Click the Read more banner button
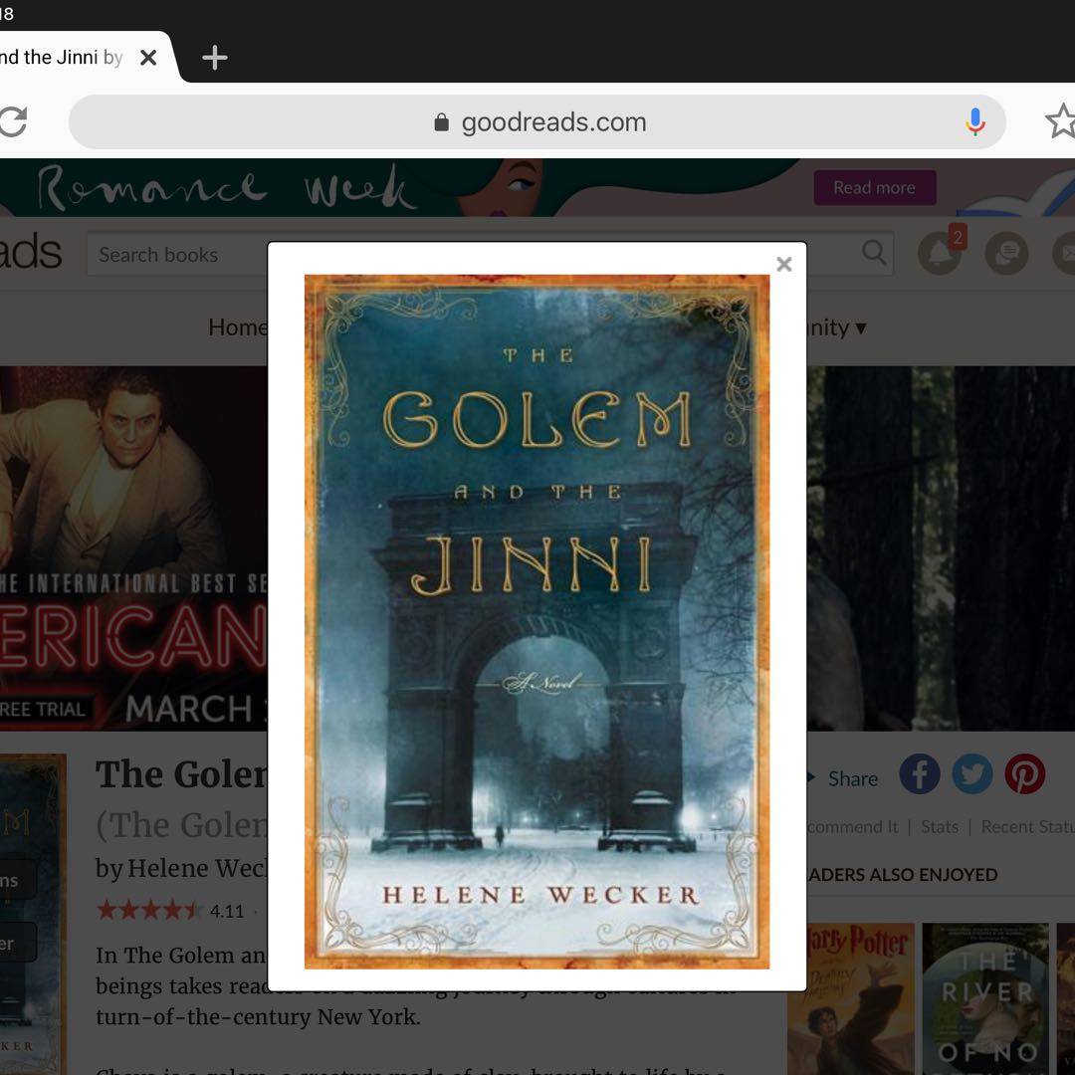 874,187
